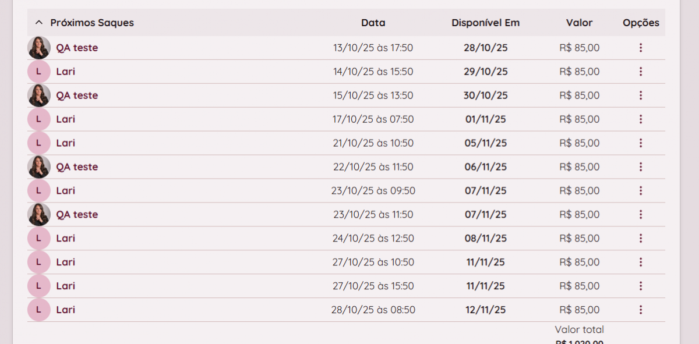The width and height of the screenshot is (699, 344).
Task: Open options menu for 15/10/25 13:50 withdrawal
Action: click(641, 95)
